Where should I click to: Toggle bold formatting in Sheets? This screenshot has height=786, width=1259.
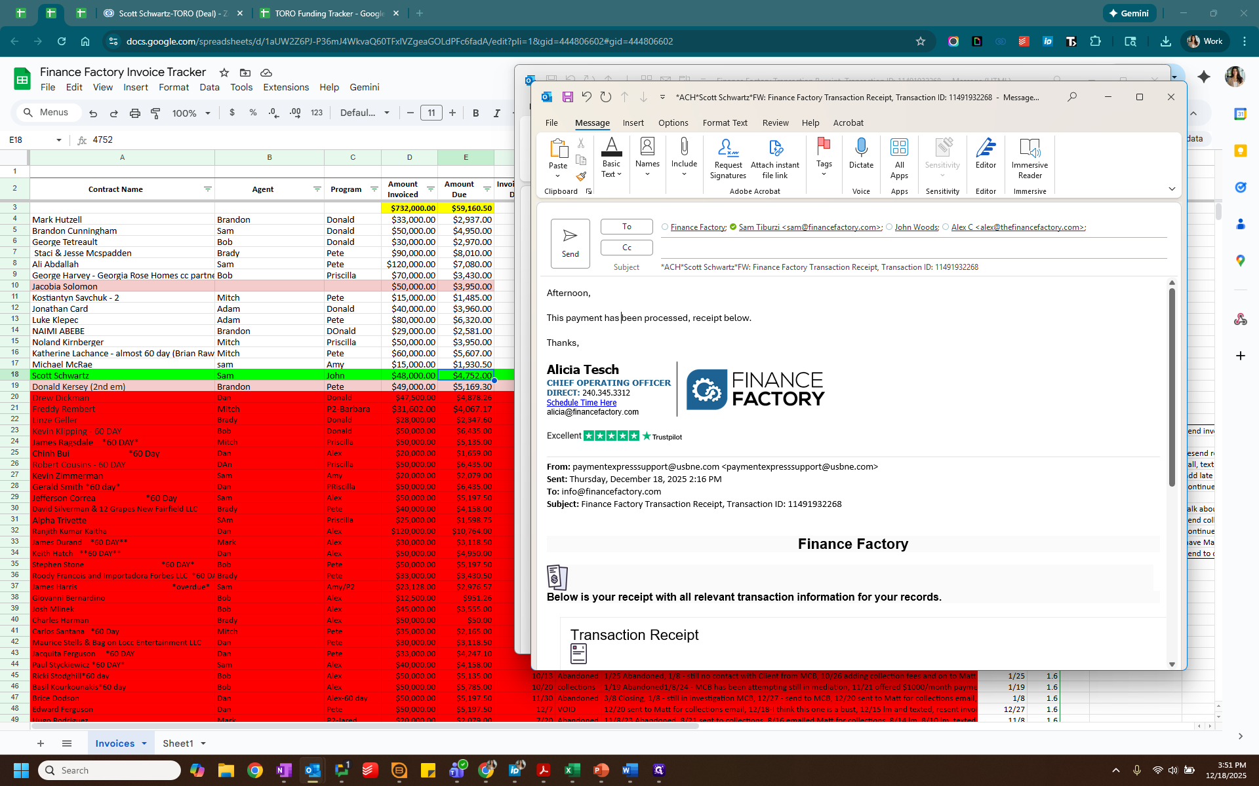[x=475, y=113]
